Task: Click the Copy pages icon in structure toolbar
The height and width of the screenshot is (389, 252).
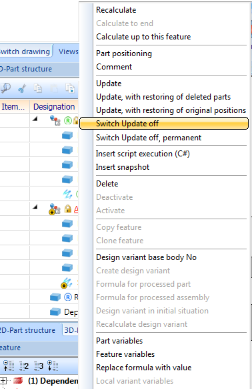Action: pyautogui.click(x=37, y=88)
